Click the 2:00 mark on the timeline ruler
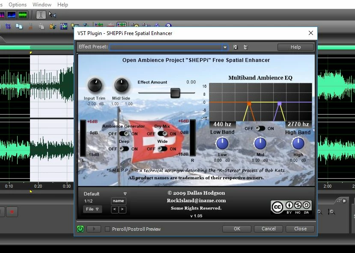355x253 pixels. click(x=327, y=186)
